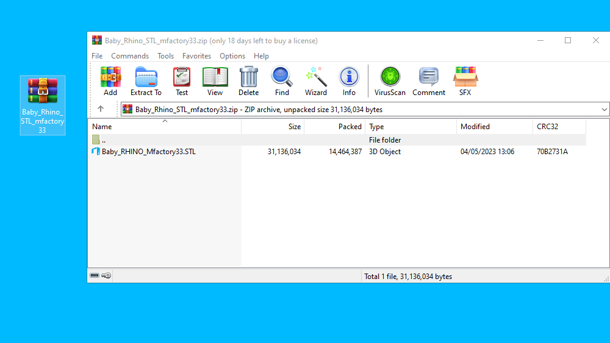
Task: Sort files by the Modified column
Action: coord(495,127)
